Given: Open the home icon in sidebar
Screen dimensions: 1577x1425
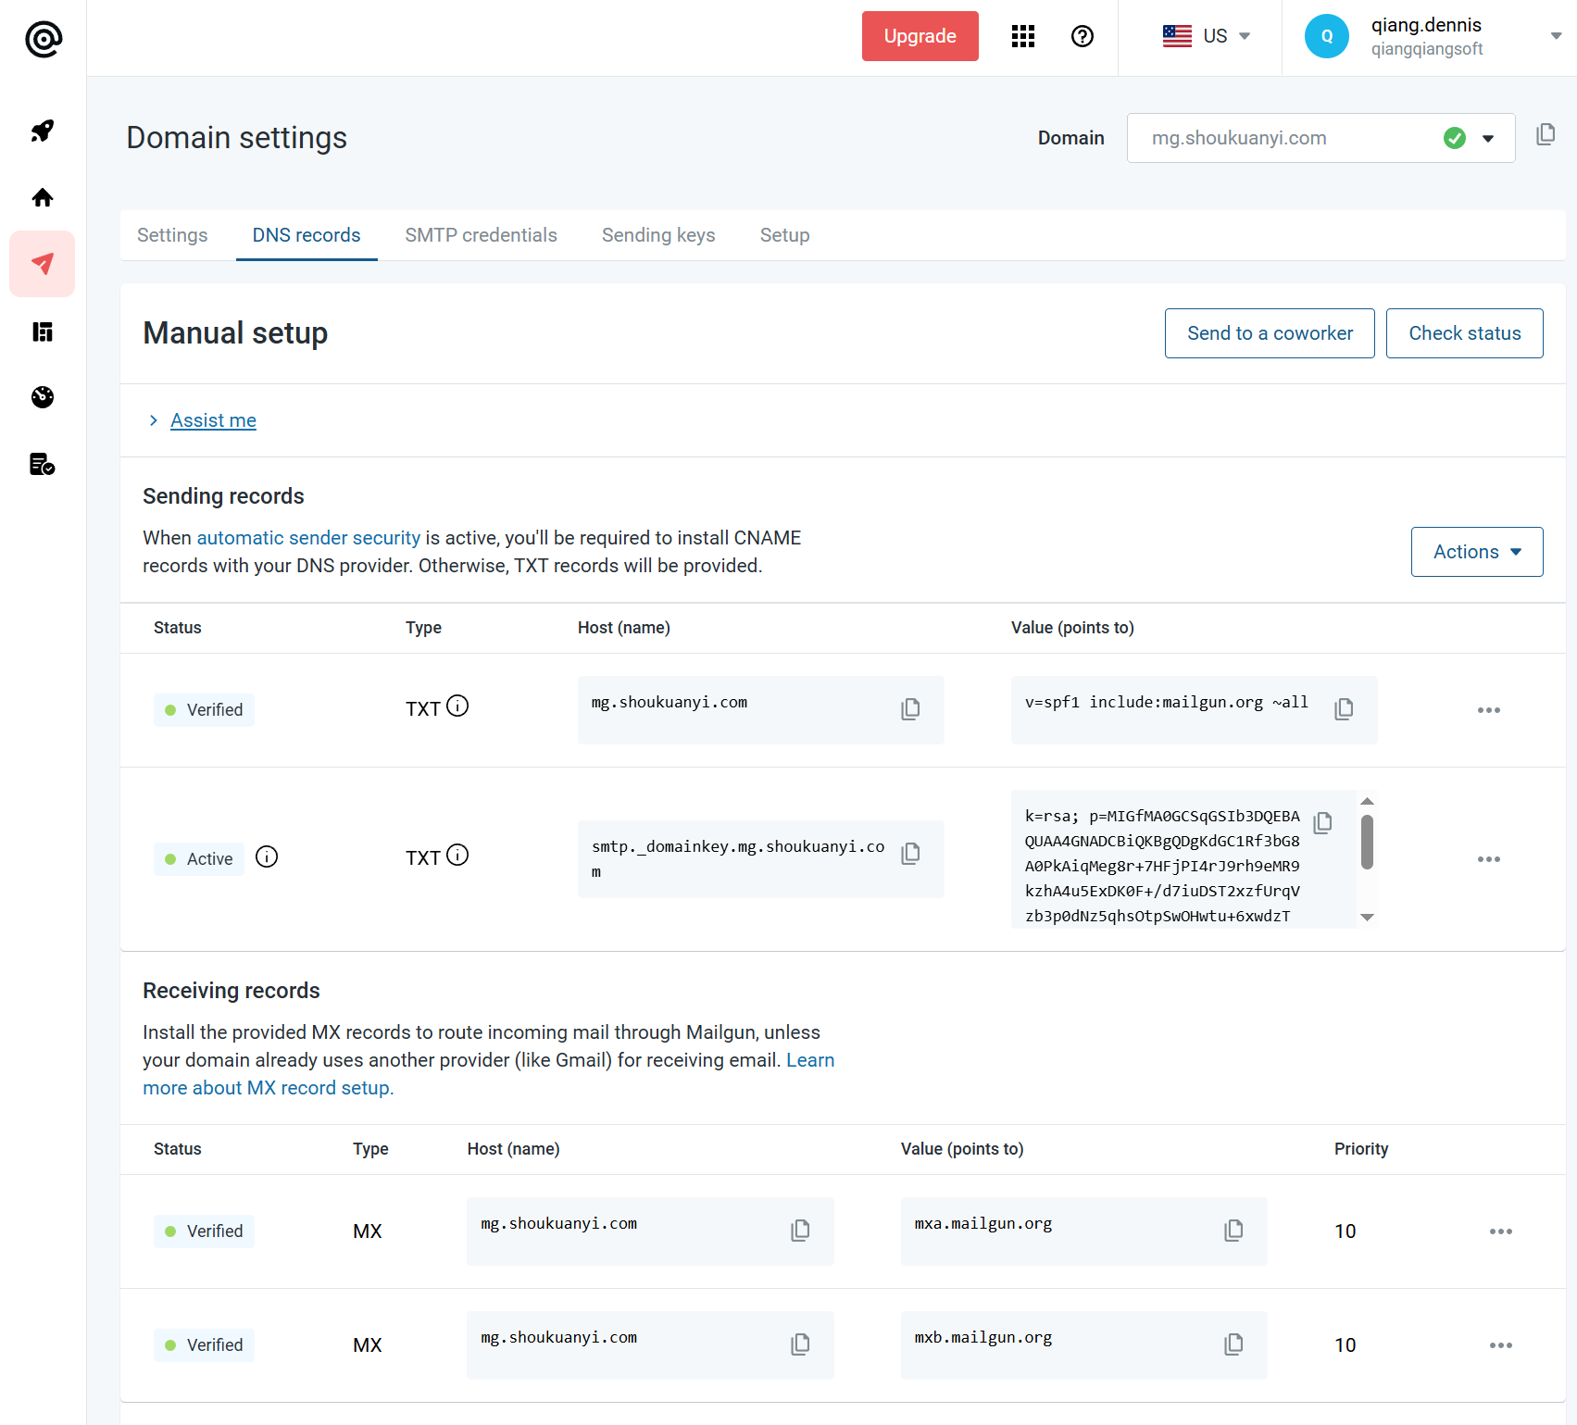Looking at the screenshot, I should coord(43,197).
